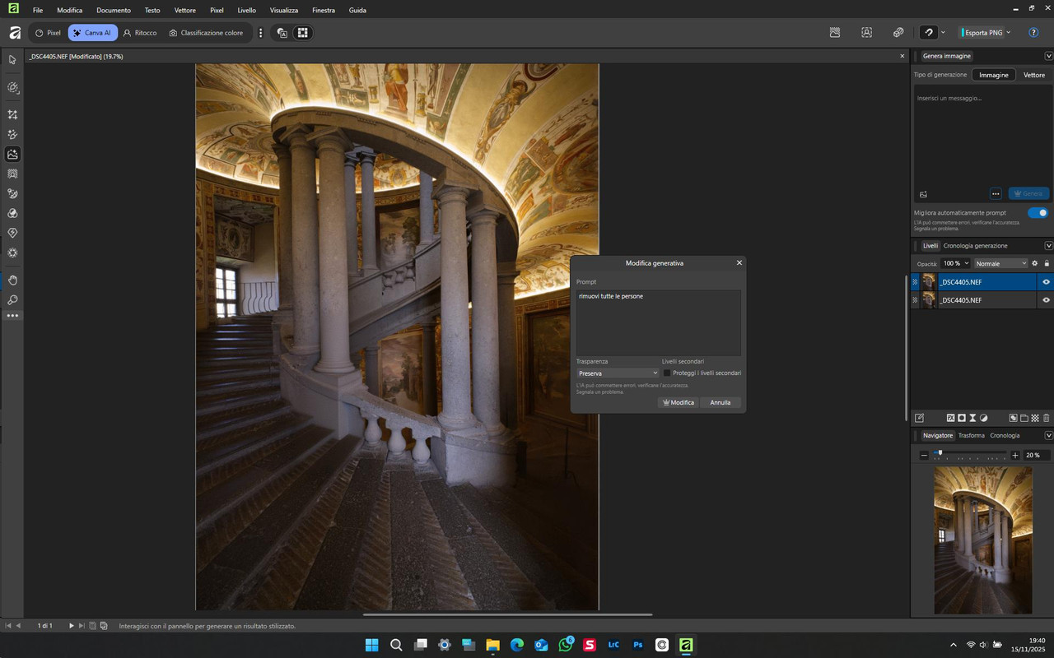Hide the bottom _DSC4405.NEF layer

coord(1046,300)
